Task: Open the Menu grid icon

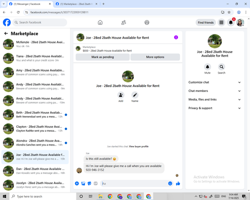Action: coord(221,22)
